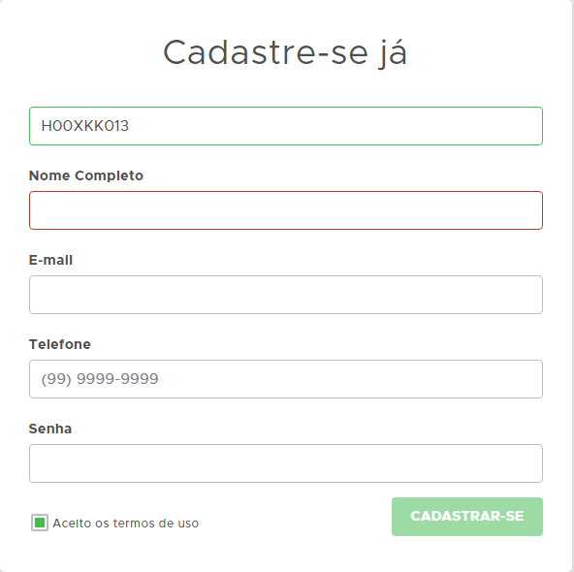The height and width of the screenshot is (572, 574).
Task: Focus the empty box under Senha
Action: pyautogui.click(x=285, y=463)
